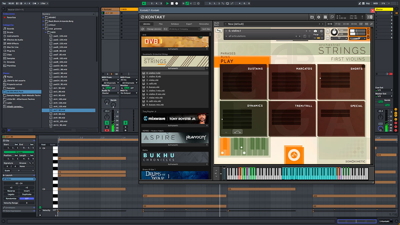Click the Tap tempo button
The image size is (400, 225).
tap(3, 3)
